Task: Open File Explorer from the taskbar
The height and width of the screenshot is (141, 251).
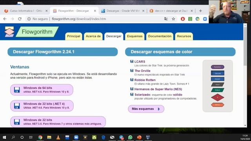Action: 49,137
